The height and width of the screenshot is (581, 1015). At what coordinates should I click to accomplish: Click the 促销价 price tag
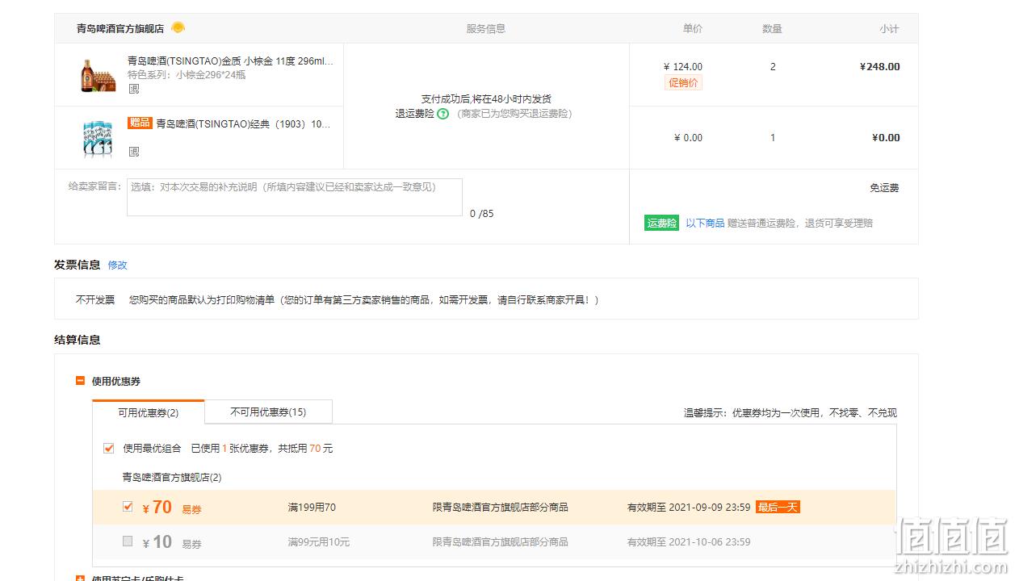coord(683,82)
